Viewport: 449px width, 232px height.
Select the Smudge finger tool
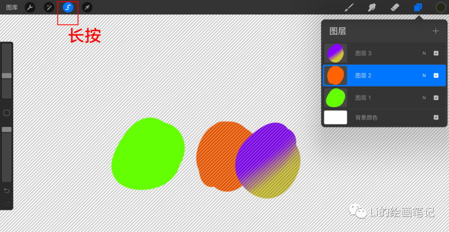[372, 7]
